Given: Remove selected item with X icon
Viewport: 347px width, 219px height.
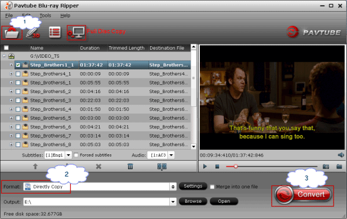Looking at the screenshot, I should 98,166.
